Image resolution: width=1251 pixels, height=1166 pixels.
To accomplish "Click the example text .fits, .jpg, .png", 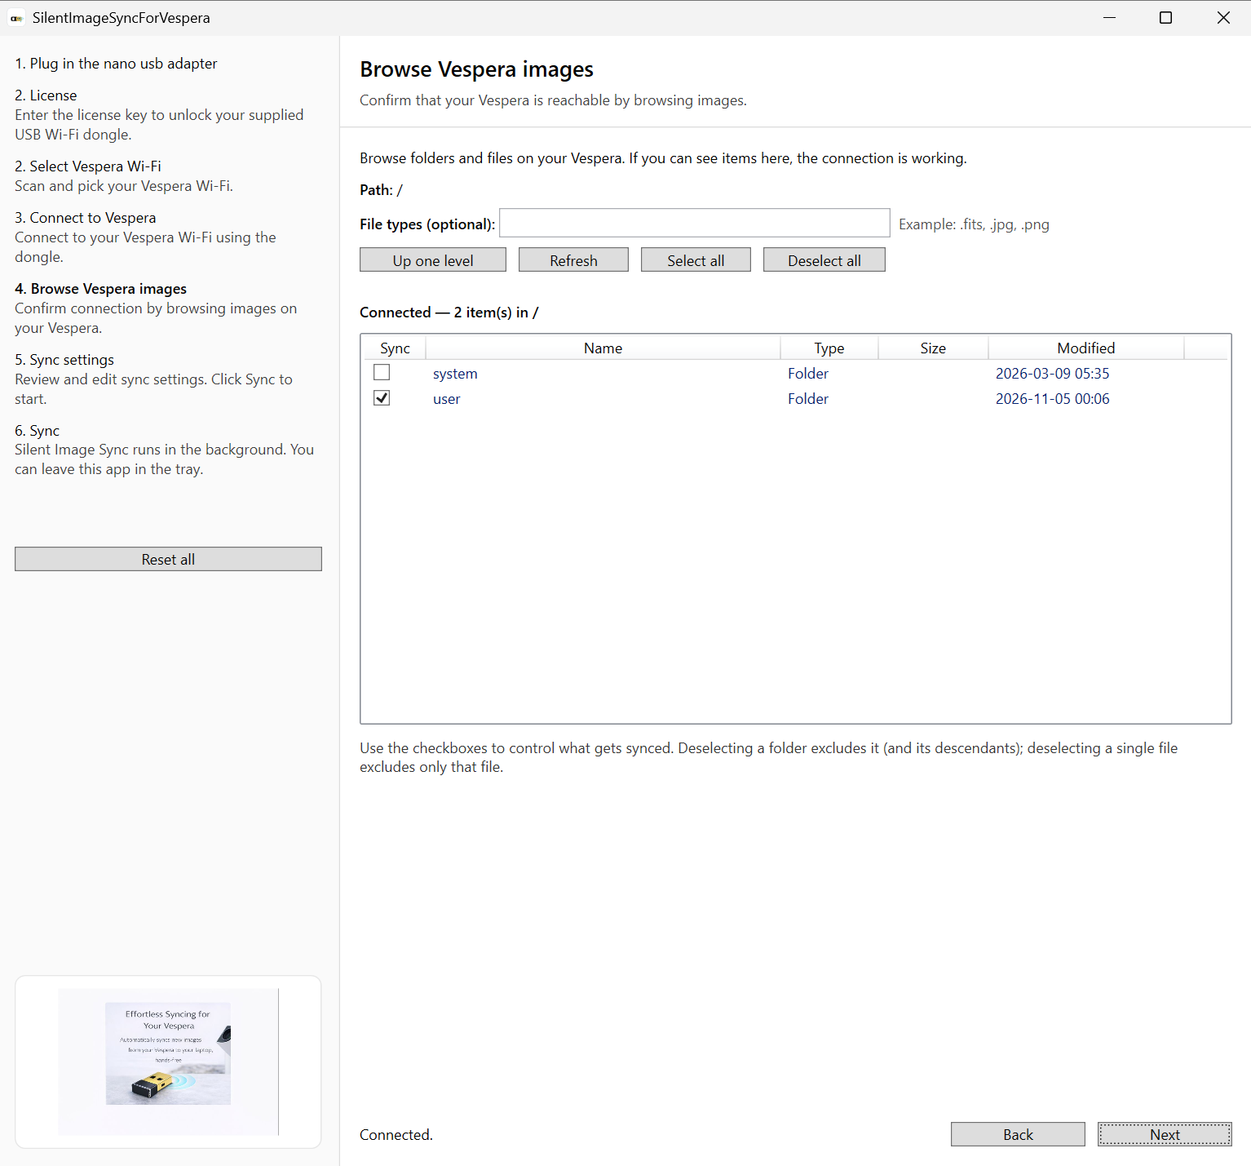I will coord(974,224).
